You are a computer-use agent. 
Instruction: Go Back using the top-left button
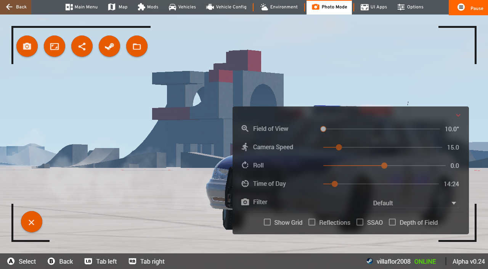[16, 7]
